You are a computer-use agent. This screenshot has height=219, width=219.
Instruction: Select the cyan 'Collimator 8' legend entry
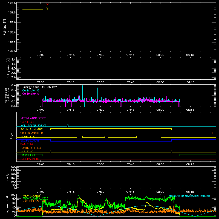pos(31,90)
